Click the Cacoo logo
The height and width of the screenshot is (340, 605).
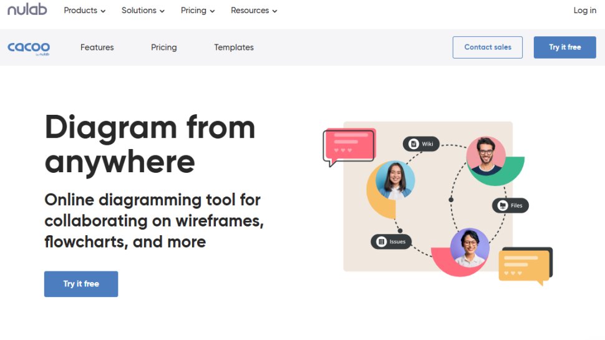[29, 48]
